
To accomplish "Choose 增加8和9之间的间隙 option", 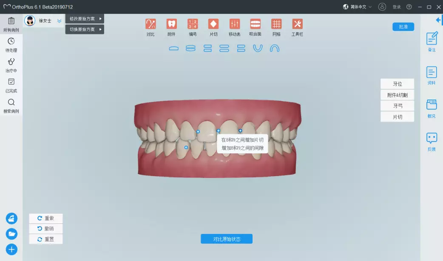I will (x=242, y=148).
